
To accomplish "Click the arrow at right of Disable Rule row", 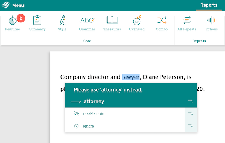I will point(191,114).
